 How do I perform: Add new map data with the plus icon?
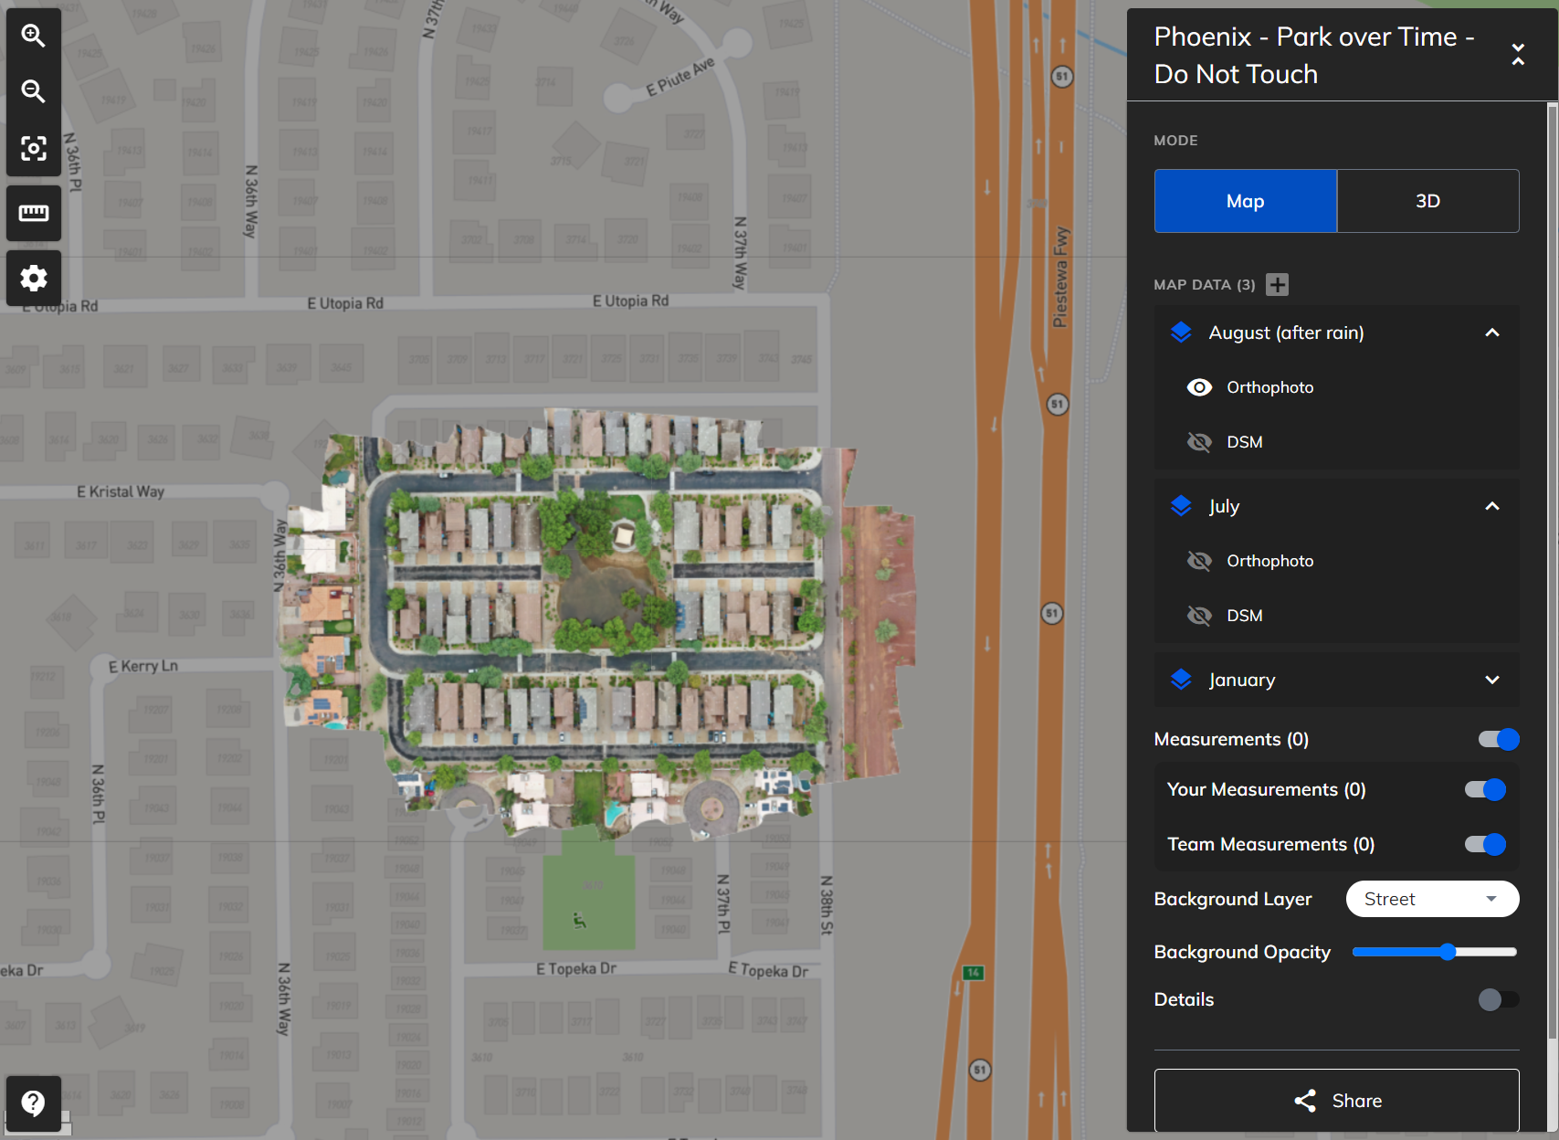(1277, 284)
